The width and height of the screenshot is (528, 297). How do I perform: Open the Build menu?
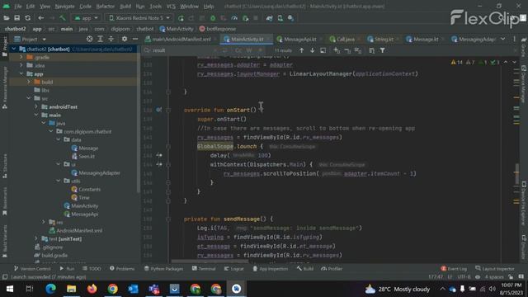pos(125,6)
